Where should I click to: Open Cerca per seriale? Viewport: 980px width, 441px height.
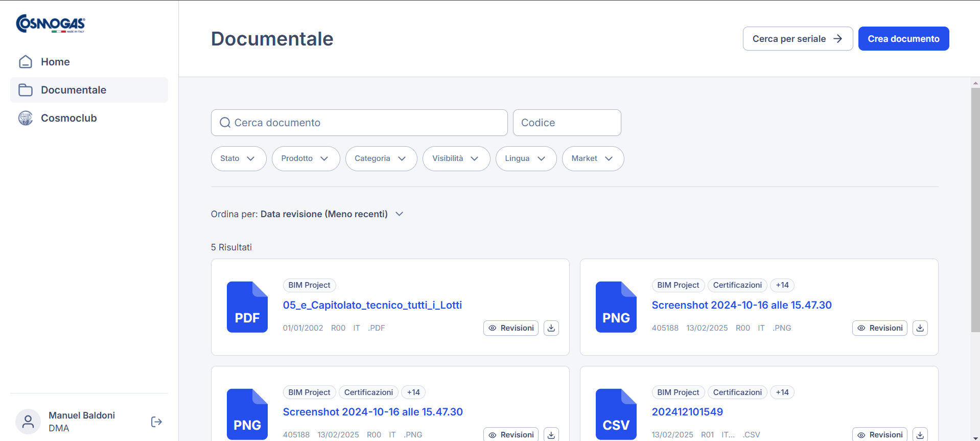pos(797,39)
